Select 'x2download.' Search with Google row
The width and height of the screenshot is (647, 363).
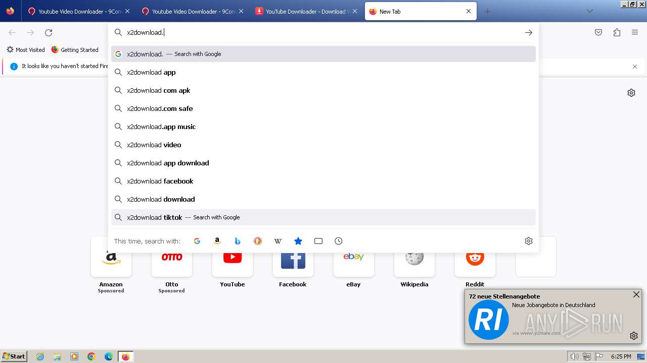click(x=323, y=54)
